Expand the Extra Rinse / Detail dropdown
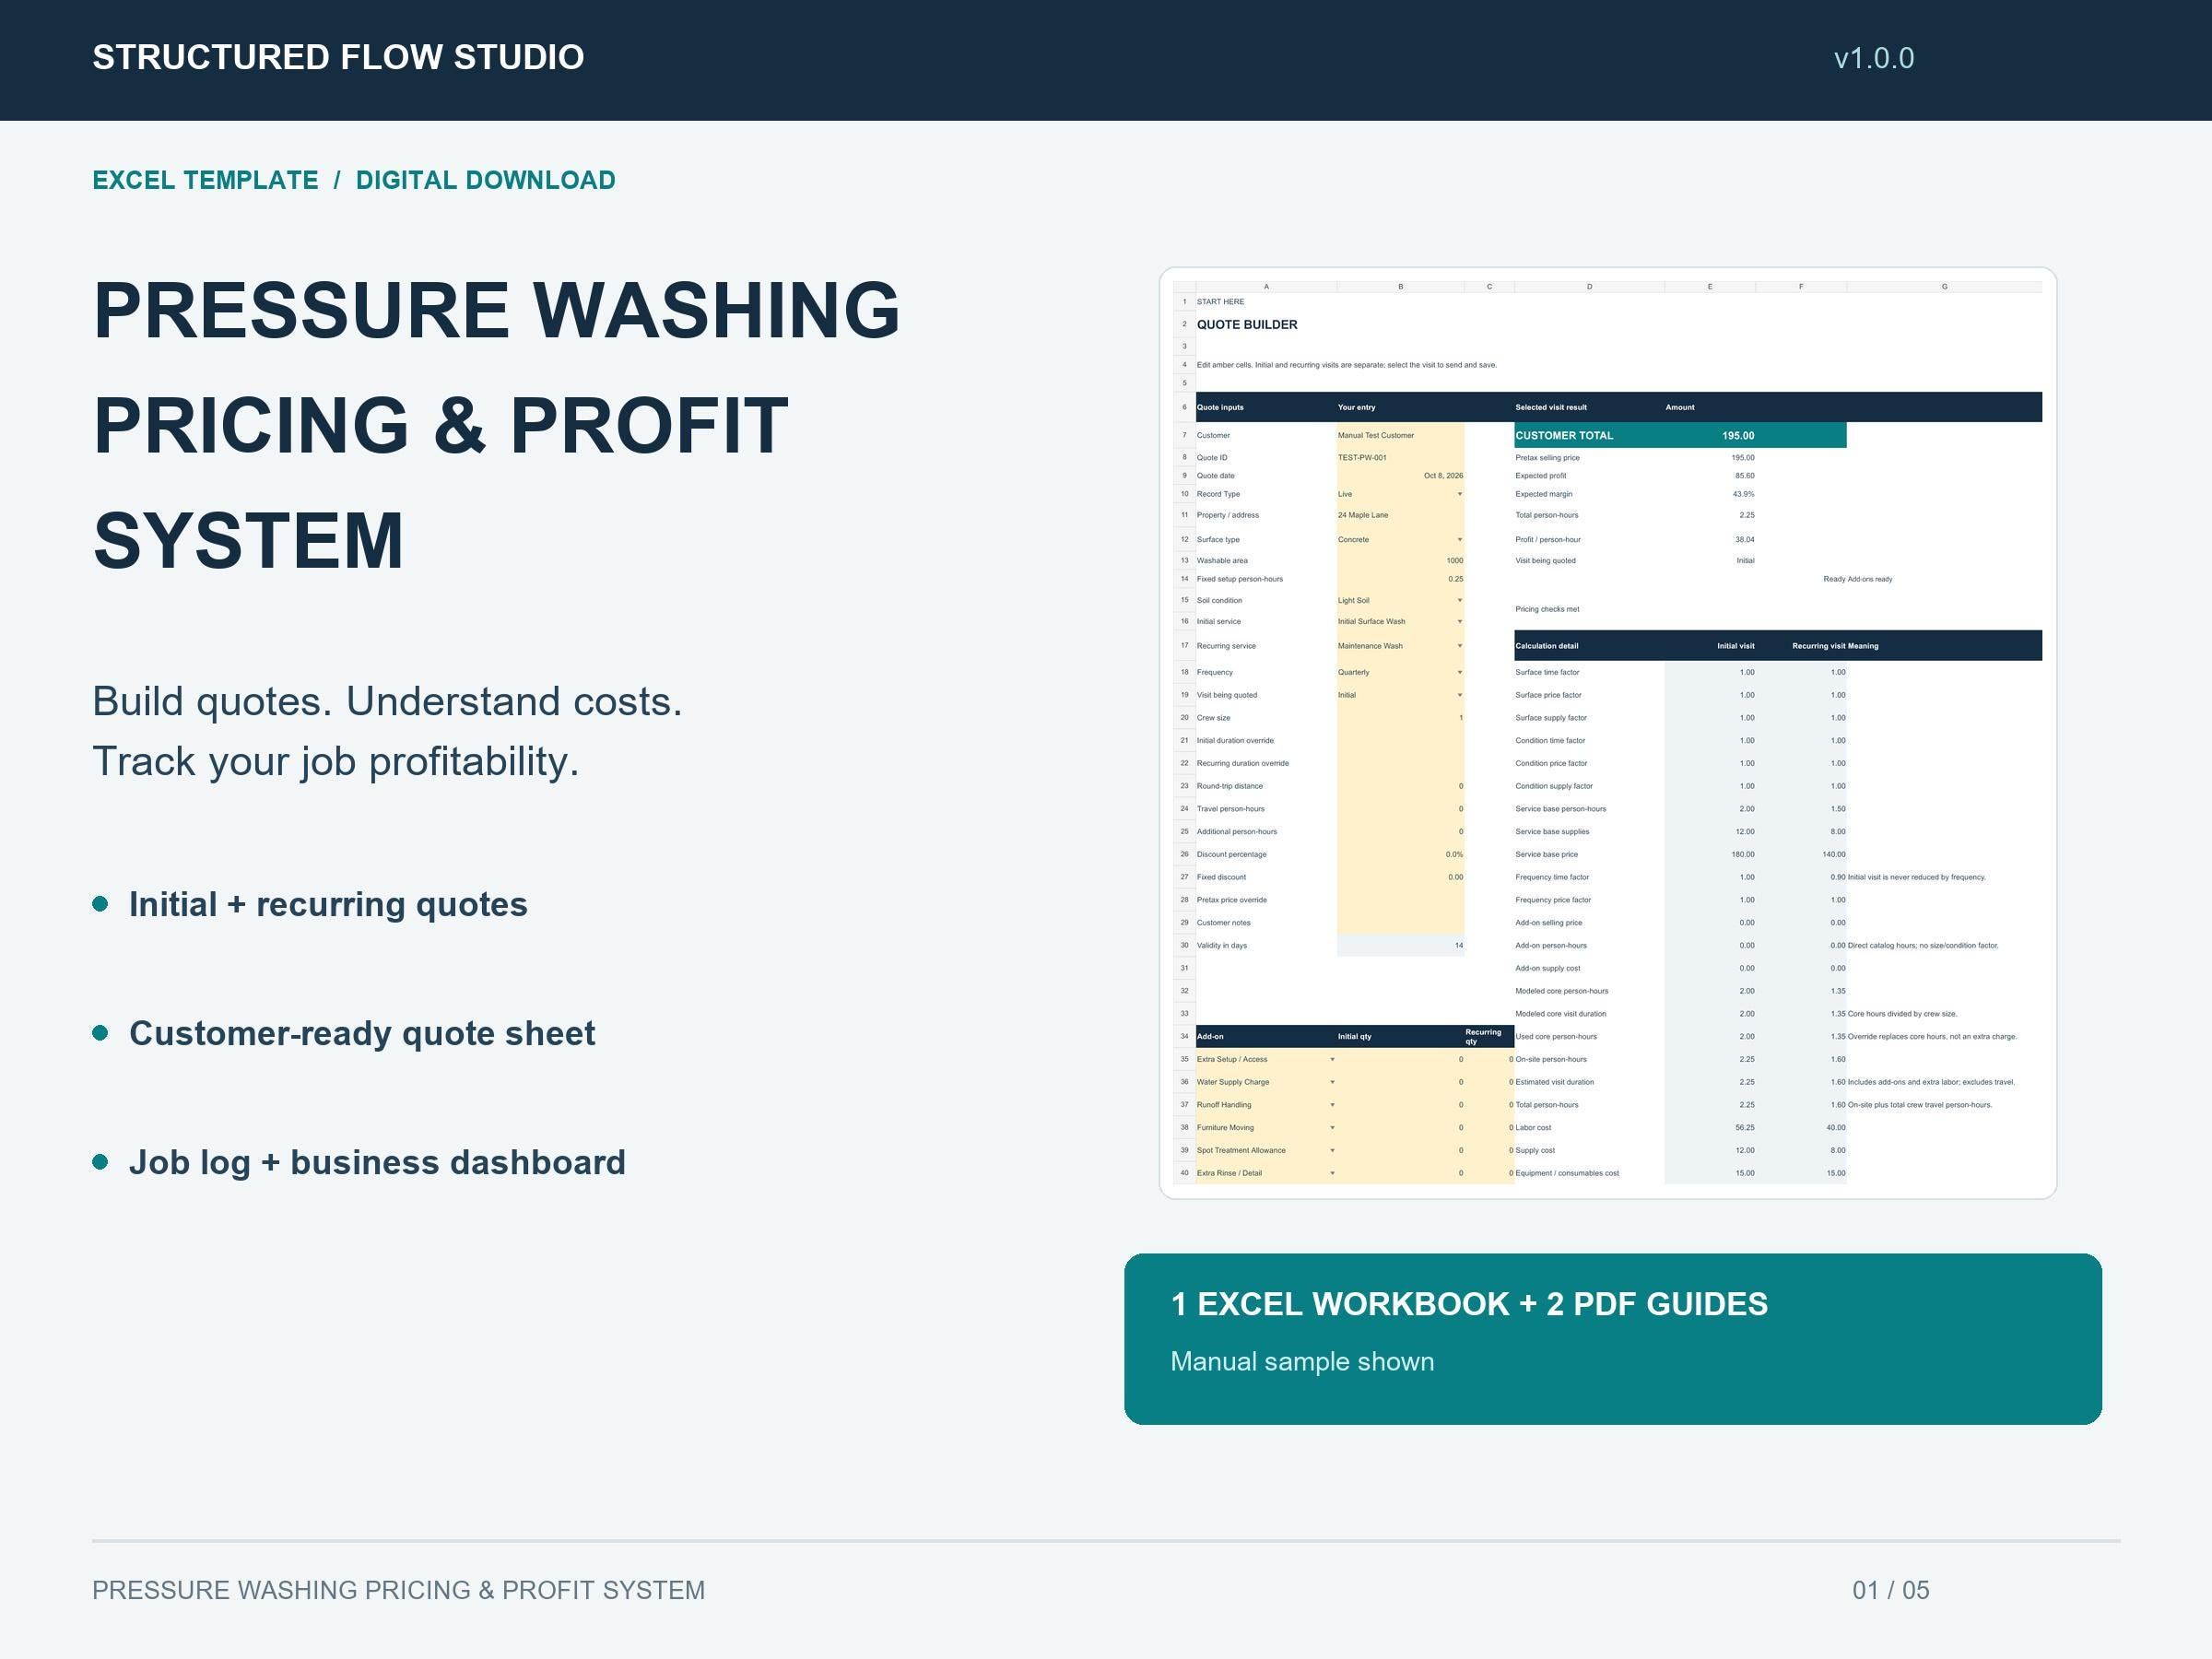This screenshot has height=1659, width=2212. point(1332,1174)
